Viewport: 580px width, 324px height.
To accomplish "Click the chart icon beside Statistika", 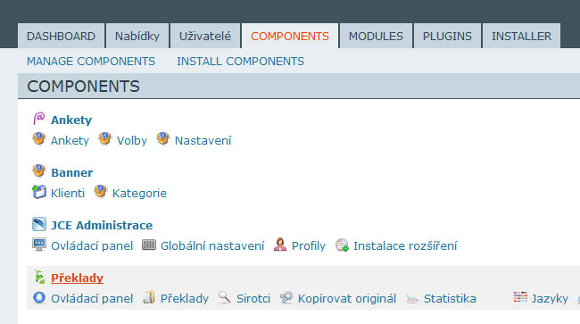I will pyautogui.click(x=412, y=298).
